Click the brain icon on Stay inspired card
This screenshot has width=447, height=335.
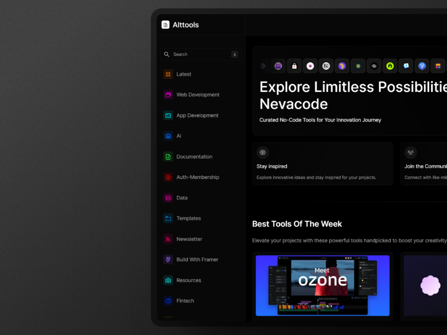(262, 152)
